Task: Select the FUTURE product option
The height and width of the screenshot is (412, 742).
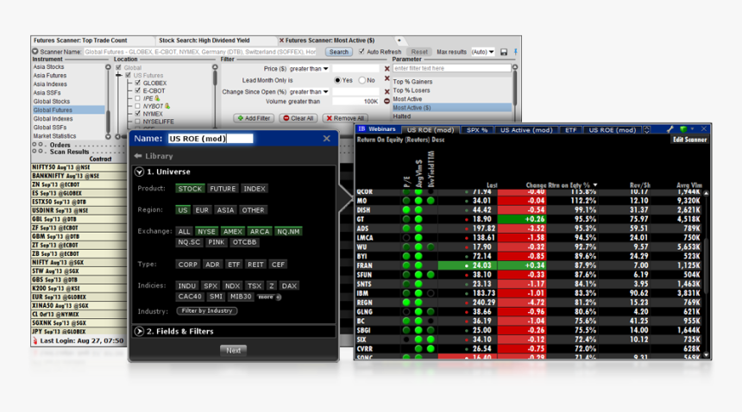Action: (223, 189)
